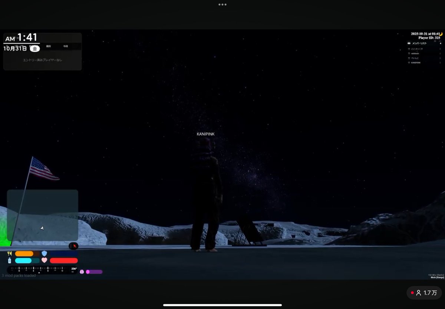Screen dimensions: 445x309
Task: Click the blue armor shield icon
Action: (x=44, y=253)
